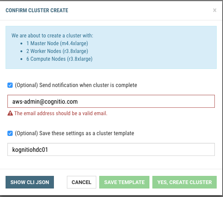Click the 'Save these settings as a cluster template' label

[x=74, y=133]
